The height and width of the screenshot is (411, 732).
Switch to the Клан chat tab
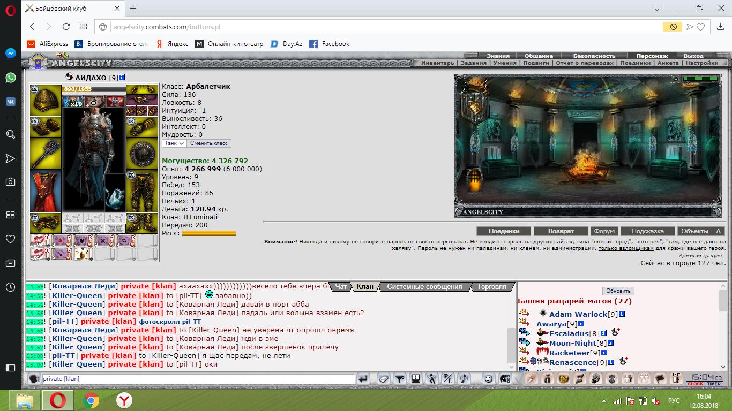[365, 287]
